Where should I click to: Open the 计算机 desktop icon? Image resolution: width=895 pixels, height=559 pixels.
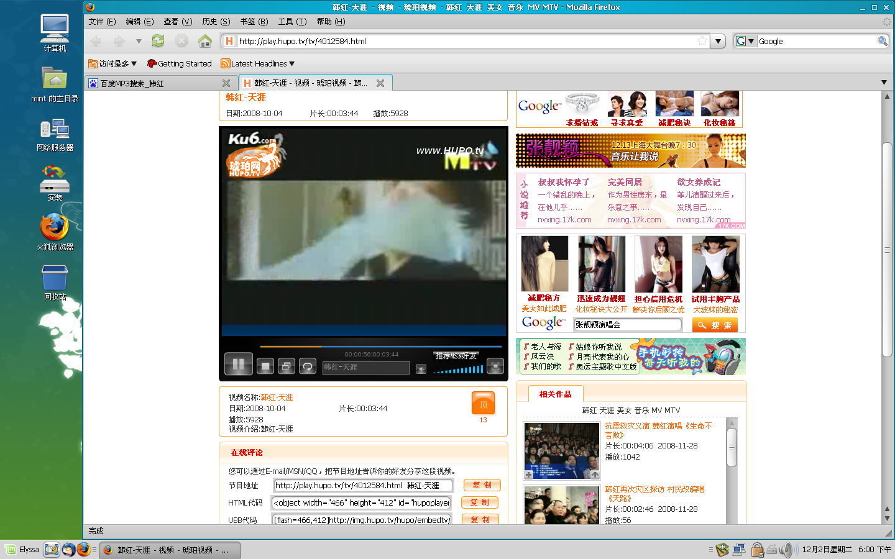pos(55,34)
